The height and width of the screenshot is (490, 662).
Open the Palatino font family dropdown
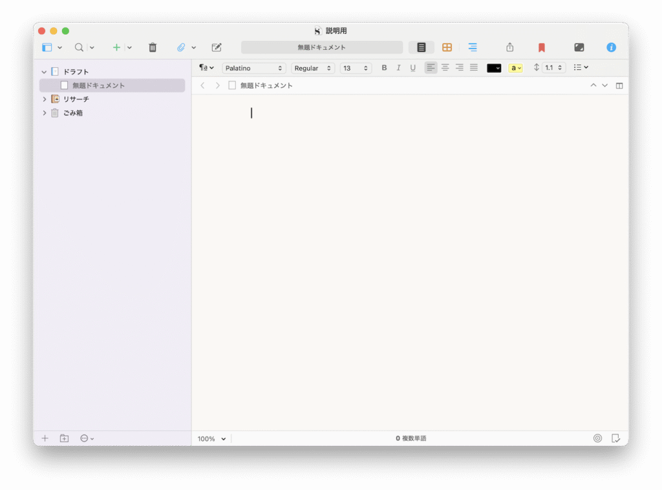point(253,68)
